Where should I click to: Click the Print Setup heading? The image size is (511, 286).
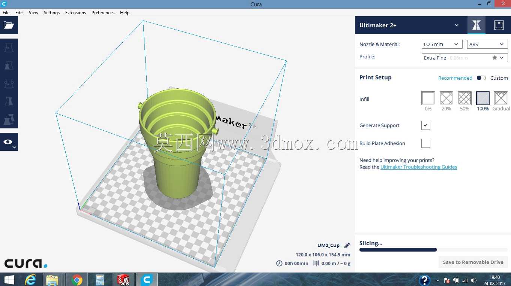[375, 77]
